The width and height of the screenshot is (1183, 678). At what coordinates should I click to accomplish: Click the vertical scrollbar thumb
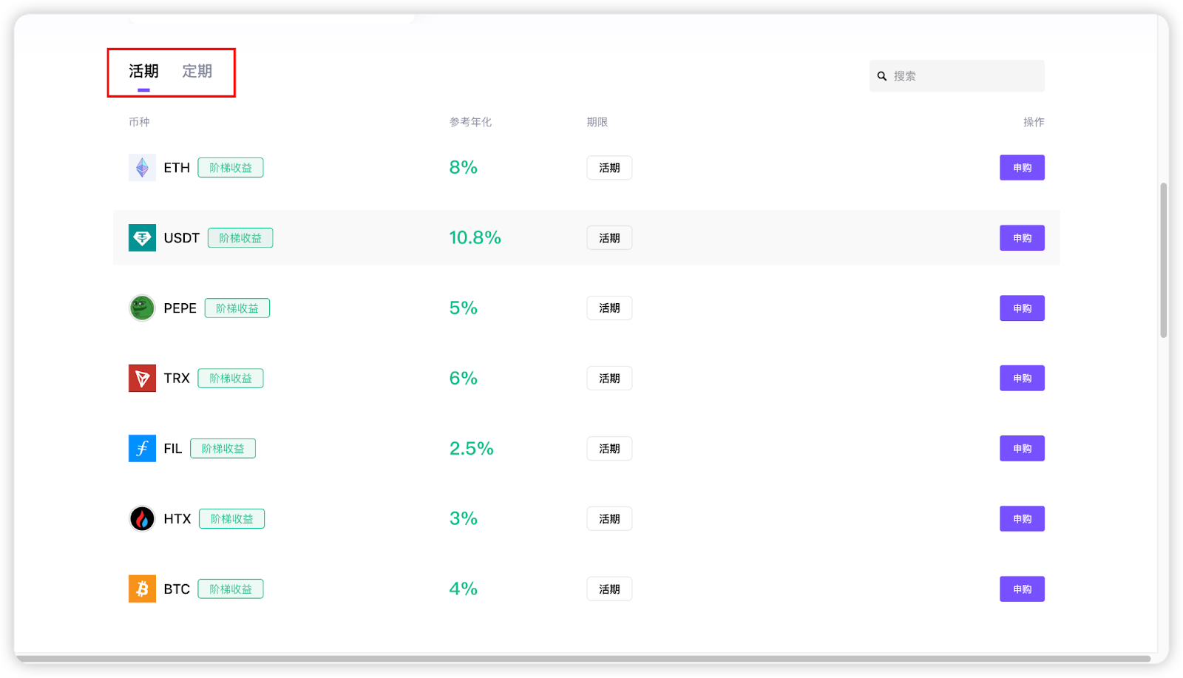pos(1164,260)
